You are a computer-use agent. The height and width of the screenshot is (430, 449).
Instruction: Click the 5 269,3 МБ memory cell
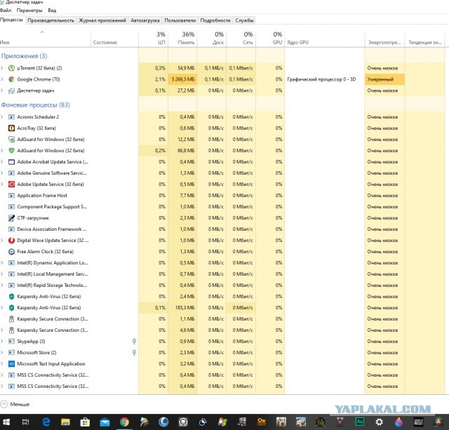click(x=182, y=79)
